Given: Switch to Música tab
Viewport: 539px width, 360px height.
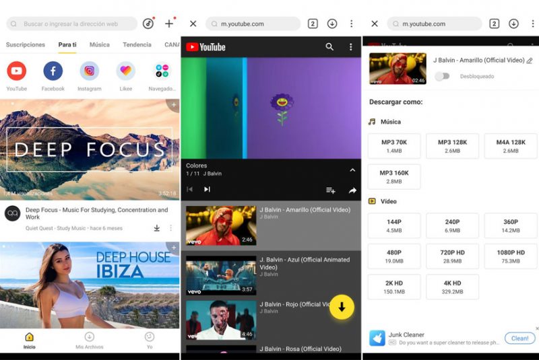Looking at the screenshot, I should click(100, 44).
